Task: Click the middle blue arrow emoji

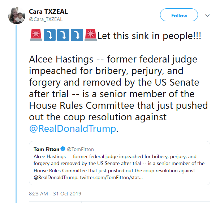Action: point(63,36)
